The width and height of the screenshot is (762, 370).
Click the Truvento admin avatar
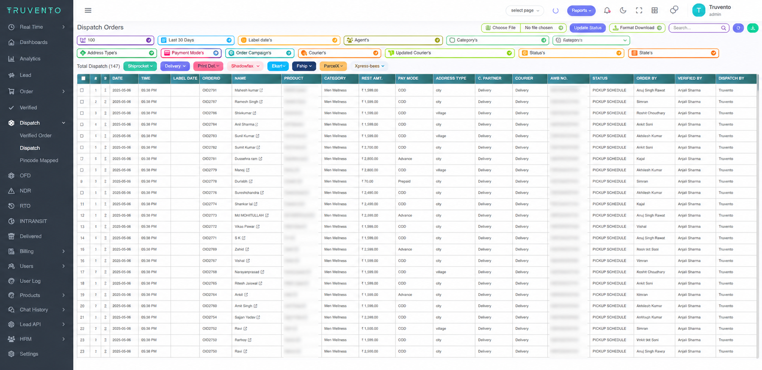click(698, 10)
